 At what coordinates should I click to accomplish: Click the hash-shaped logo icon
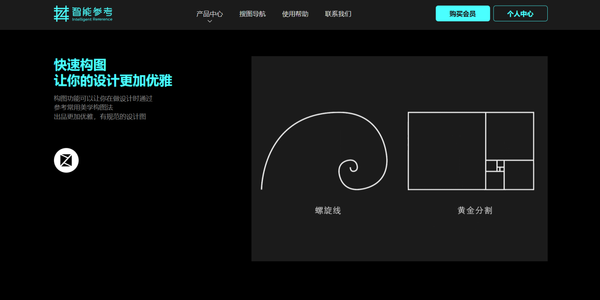point(61,14)
